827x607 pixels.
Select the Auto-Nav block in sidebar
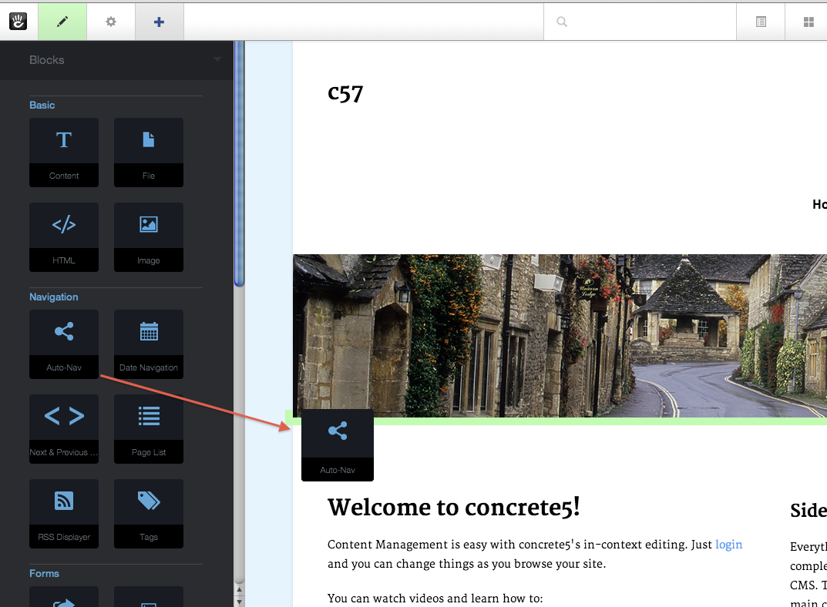pyautogui.click(x=64, y=344)
